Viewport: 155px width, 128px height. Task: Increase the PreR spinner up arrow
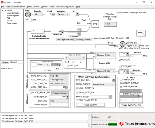click(53, 14)
